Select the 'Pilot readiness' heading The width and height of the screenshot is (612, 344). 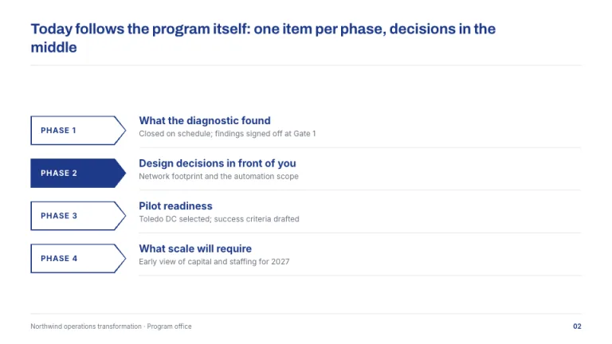pyautogui.click(x=175, y=206)
